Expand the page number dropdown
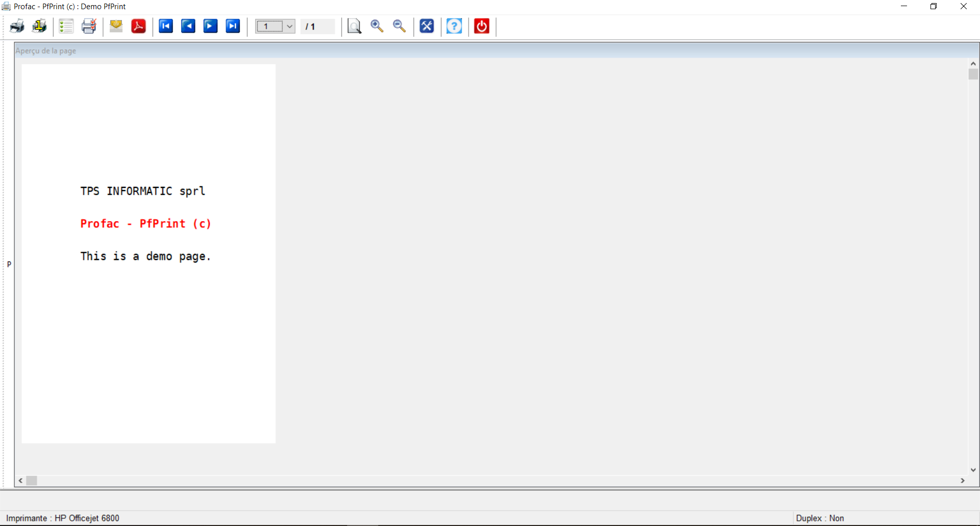Viewport: 980px width, 526px height. pyautogui.click(x=289, y=27)
